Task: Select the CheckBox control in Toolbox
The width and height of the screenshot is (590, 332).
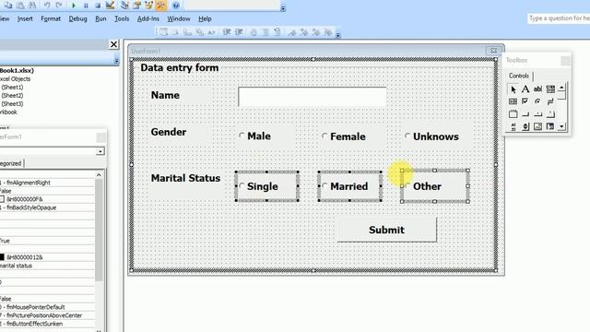Action: (x=525, y=101)
